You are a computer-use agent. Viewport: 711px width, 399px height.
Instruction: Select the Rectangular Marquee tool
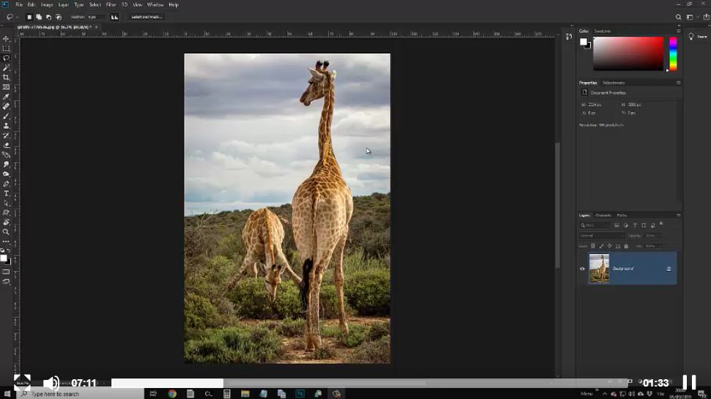(6, 48)
